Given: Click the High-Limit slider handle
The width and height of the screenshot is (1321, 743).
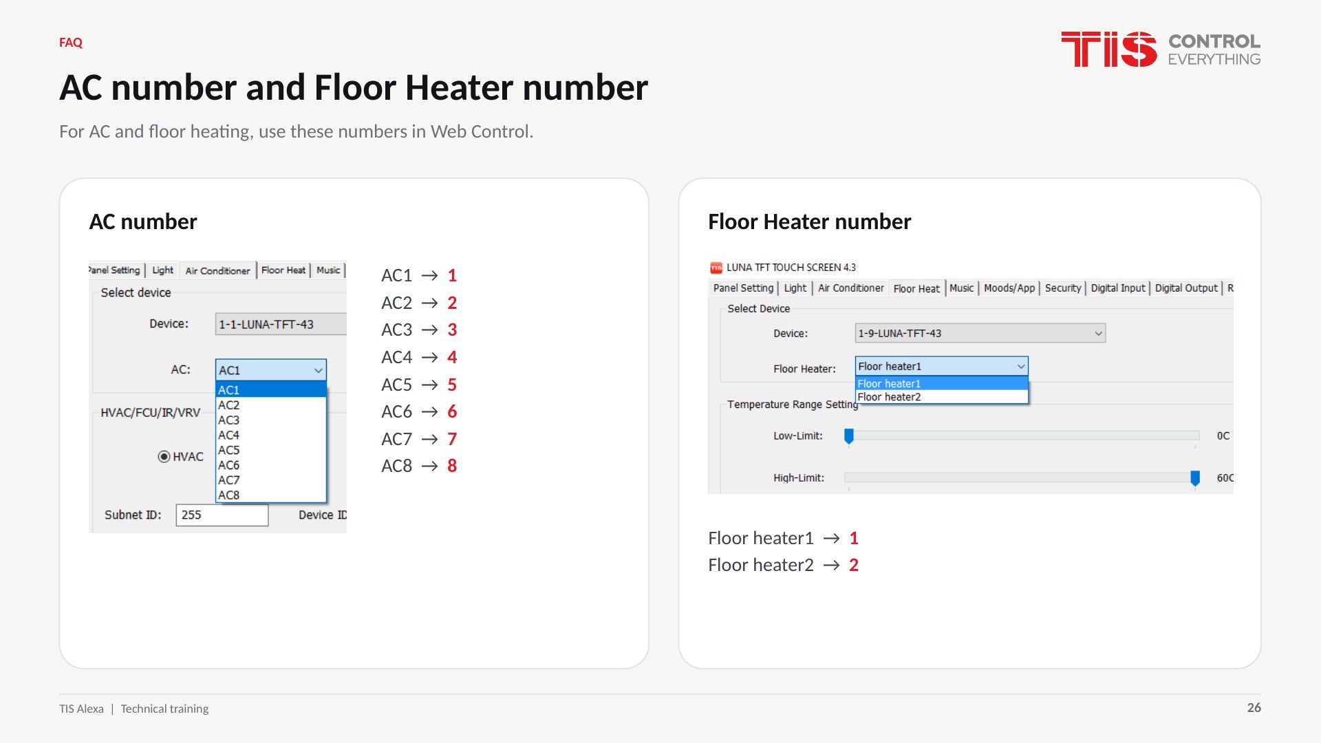Looking at the screenshot, I should pyautogui.click(x=1195, y=478).
